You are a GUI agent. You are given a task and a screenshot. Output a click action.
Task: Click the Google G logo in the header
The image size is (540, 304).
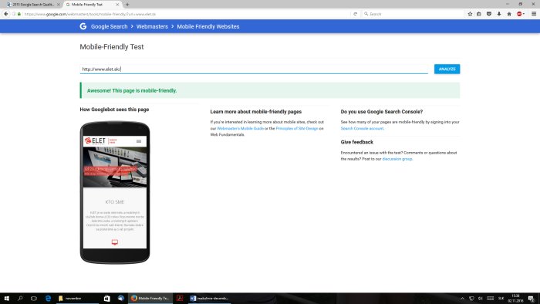coord(83,26)
